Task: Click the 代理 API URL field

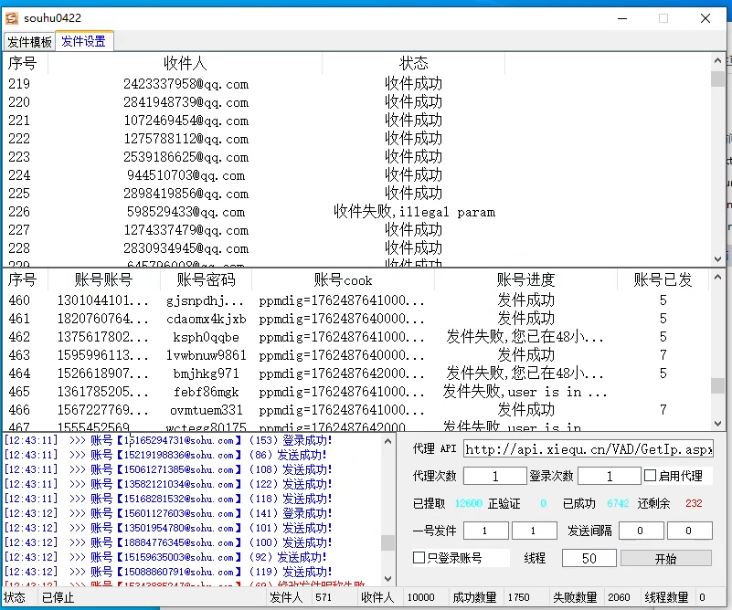Action: (588, 449)
